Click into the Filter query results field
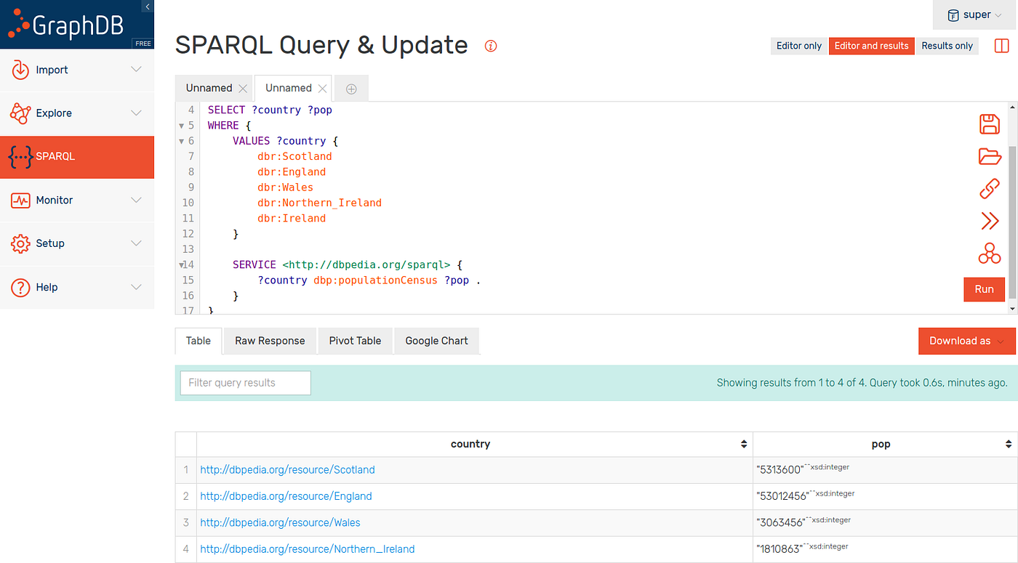Viewport: 1018px width, 563px height. click(x=245, y=383)
